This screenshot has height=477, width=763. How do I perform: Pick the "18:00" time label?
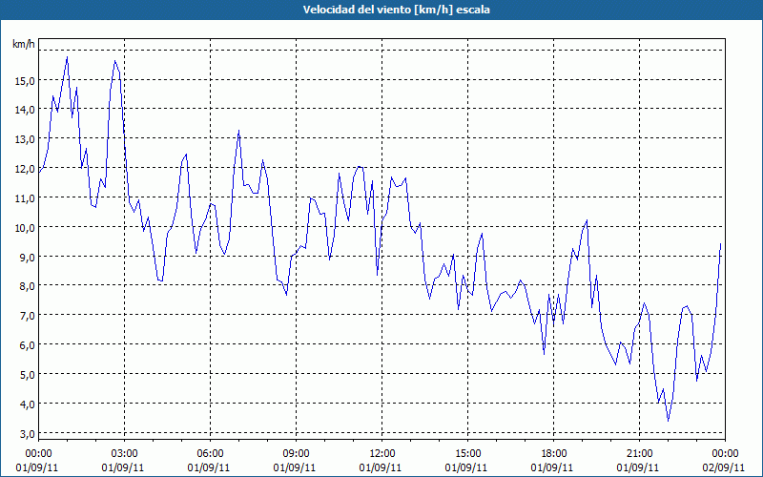[554, 454]
